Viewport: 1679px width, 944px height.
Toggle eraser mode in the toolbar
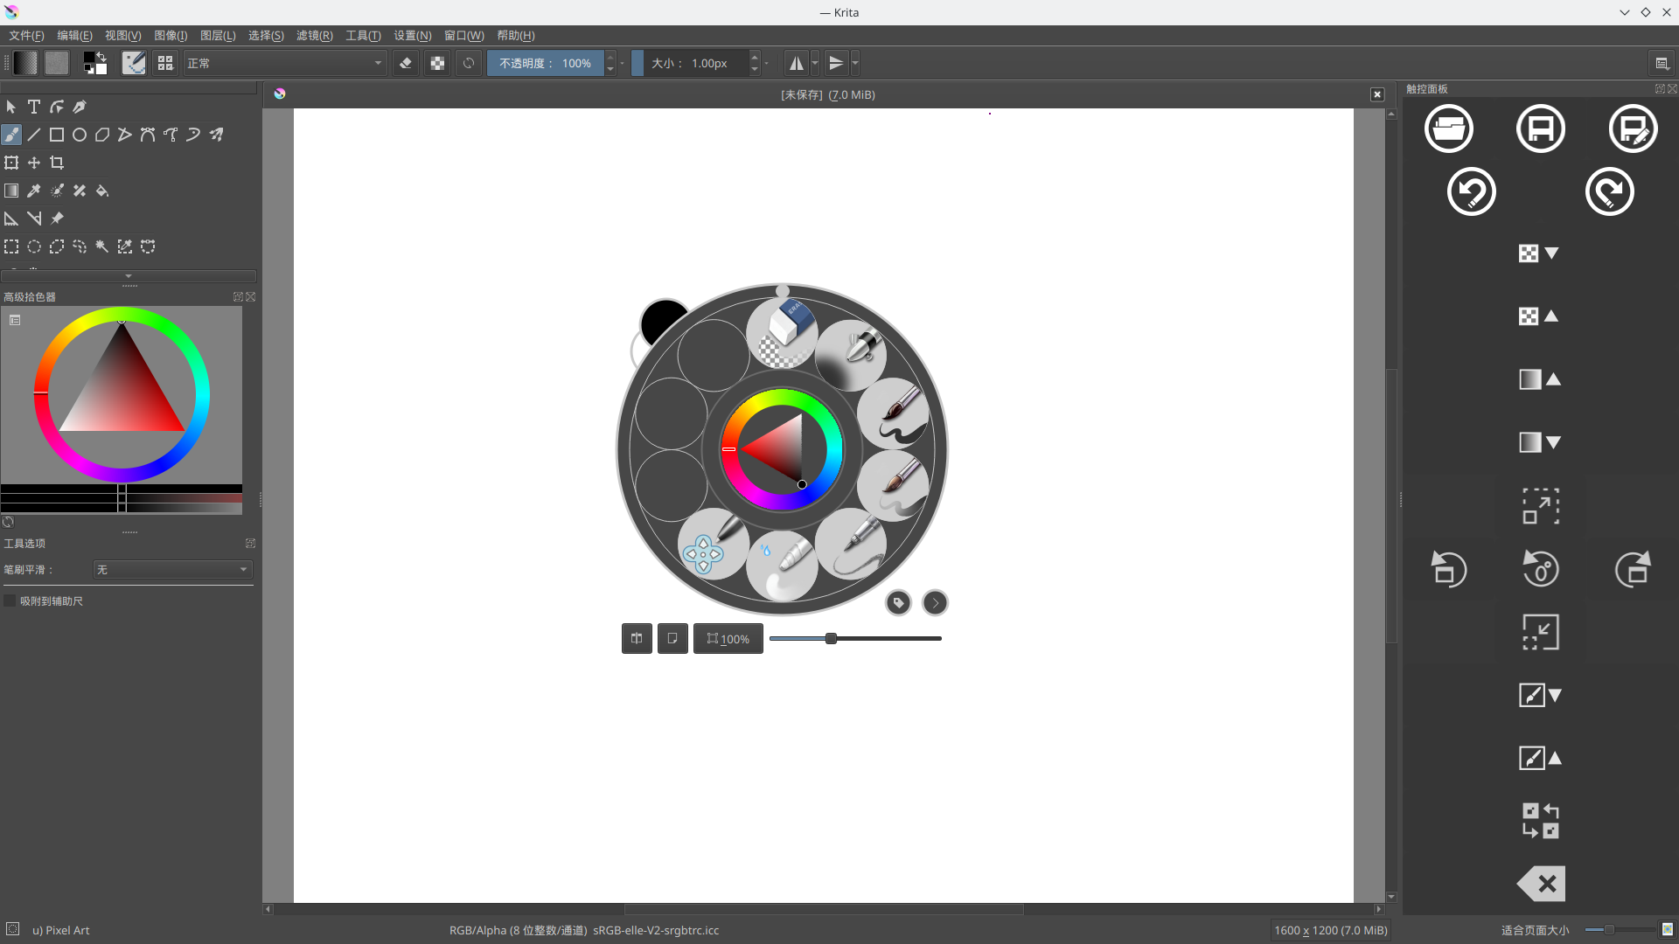click(x=405, y=63)
